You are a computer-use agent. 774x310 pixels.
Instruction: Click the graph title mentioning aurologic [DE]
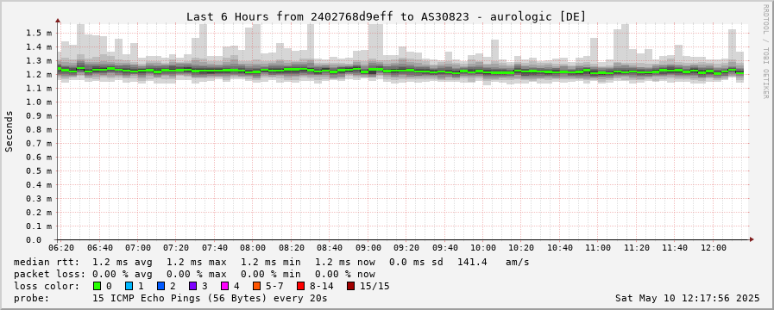(386, 16)
